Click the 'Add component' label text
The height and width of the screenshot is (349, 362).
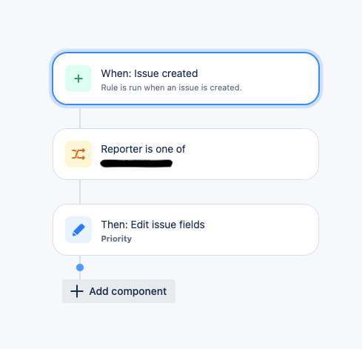128,291
